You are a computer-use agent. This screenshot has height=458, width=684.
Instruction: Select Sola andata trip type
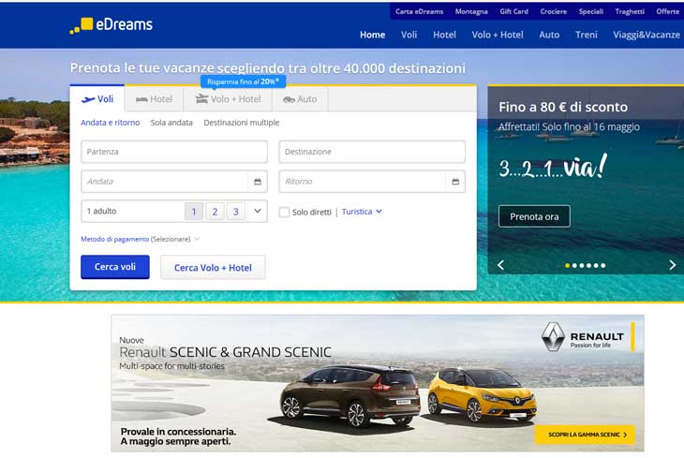click(171, 123)
